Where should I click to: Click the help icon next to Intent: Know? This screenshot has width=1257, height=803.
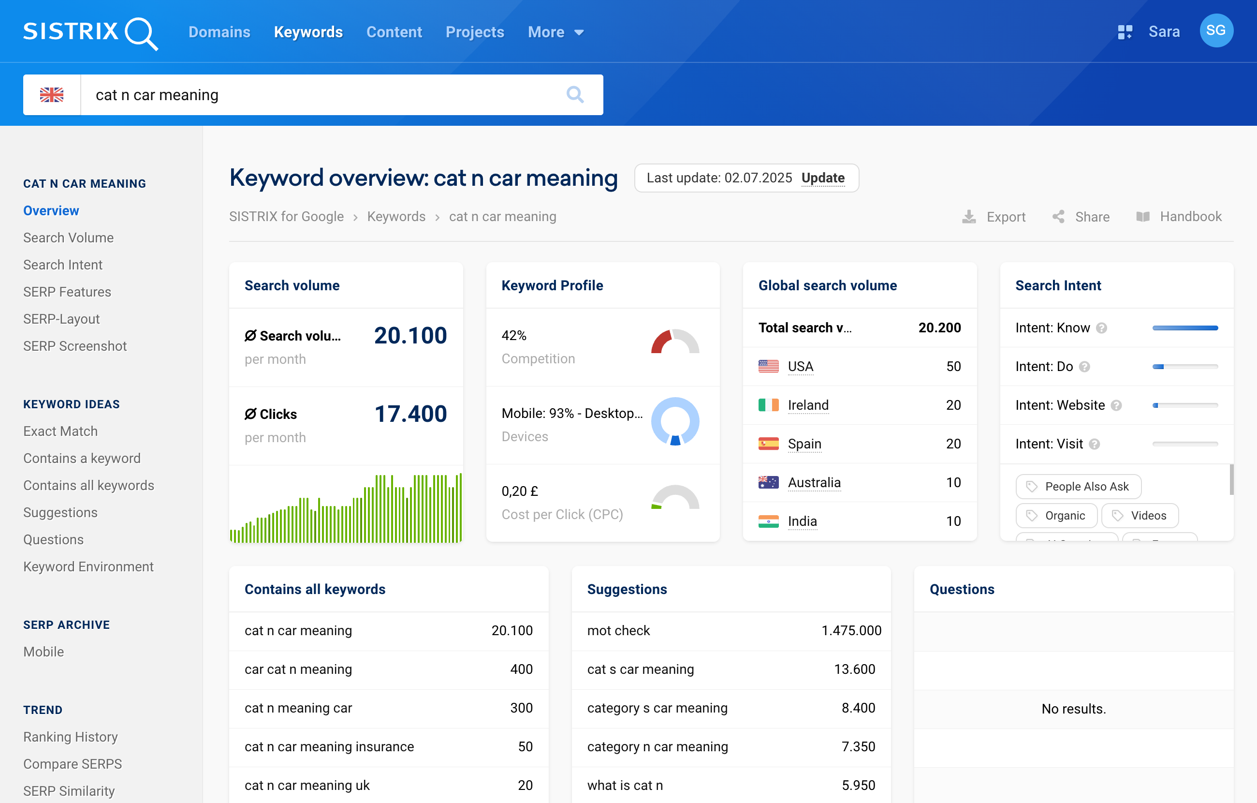[x=1101, y=328]
